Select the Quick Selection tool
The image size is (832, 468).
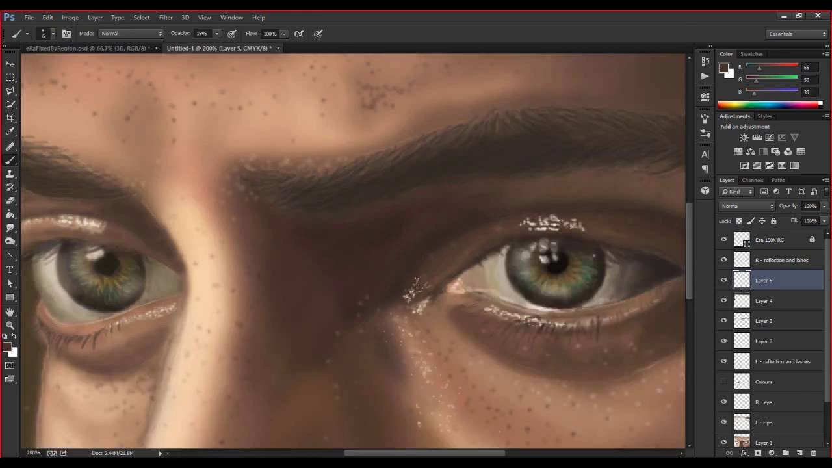(x=10, y=105)
